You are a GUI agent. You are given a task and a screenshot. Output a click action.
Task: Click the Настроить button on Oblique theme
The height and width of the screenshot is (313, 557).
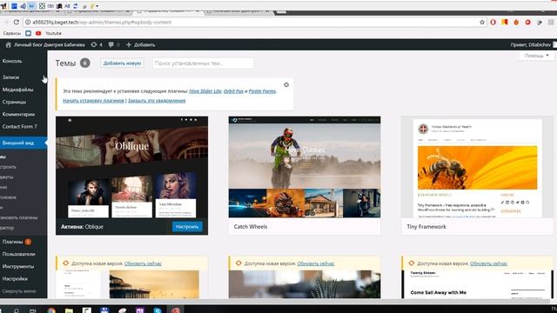(x=187, y=227)
